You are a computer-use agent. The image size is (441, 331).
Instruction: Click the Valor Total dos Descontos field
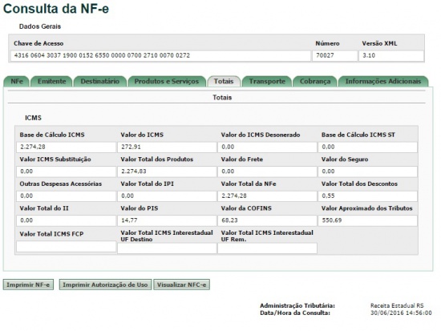pos(367,196)
